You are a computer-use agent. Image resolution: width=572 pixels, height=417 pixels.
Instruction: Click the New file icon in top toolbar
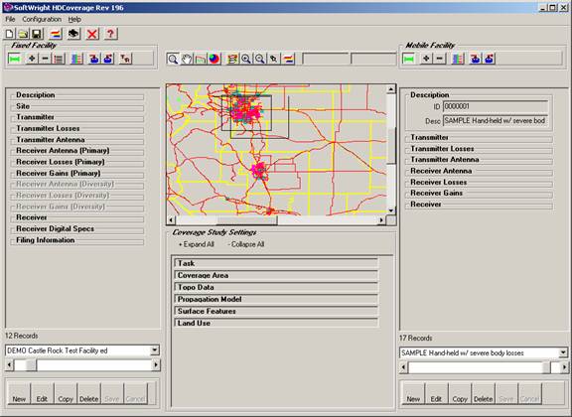pos(10,34)
